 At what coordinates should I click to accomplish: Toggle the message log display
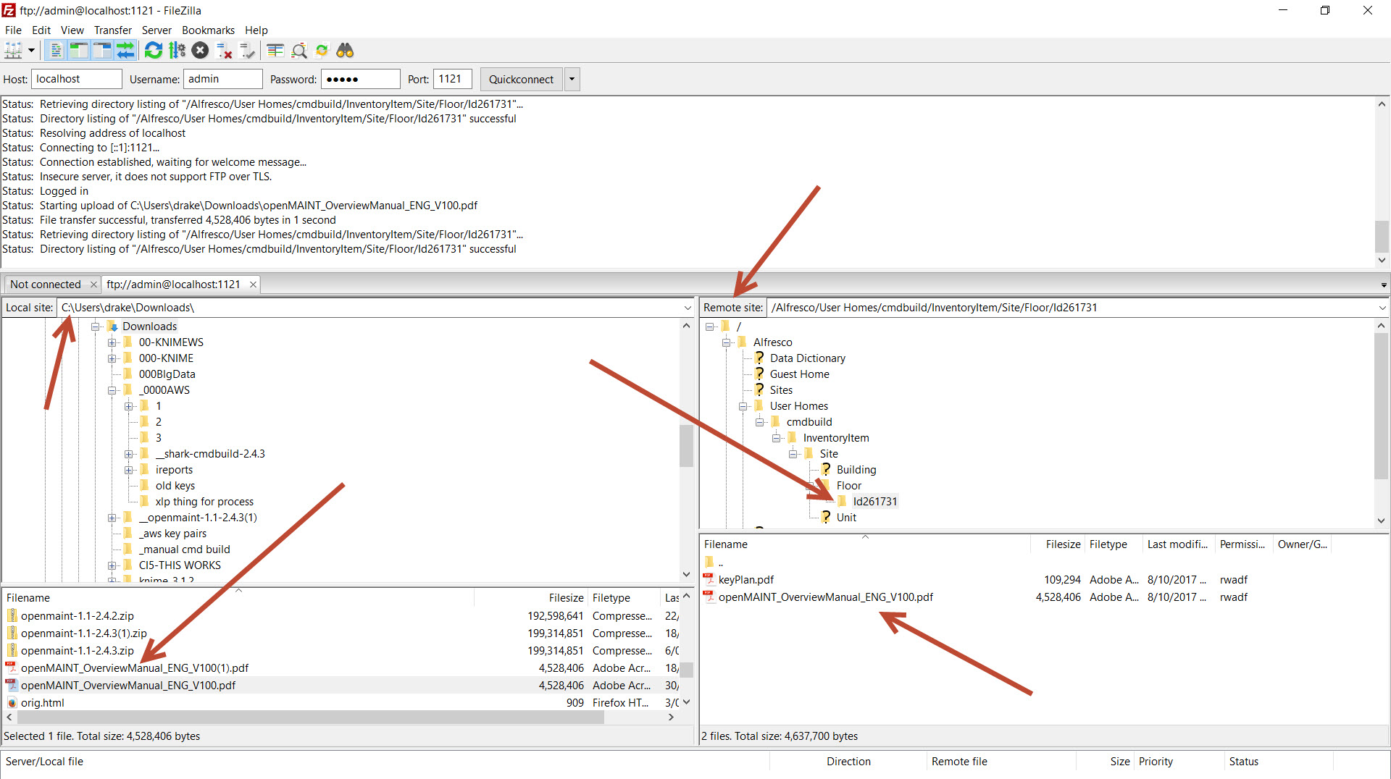(56, 51)
